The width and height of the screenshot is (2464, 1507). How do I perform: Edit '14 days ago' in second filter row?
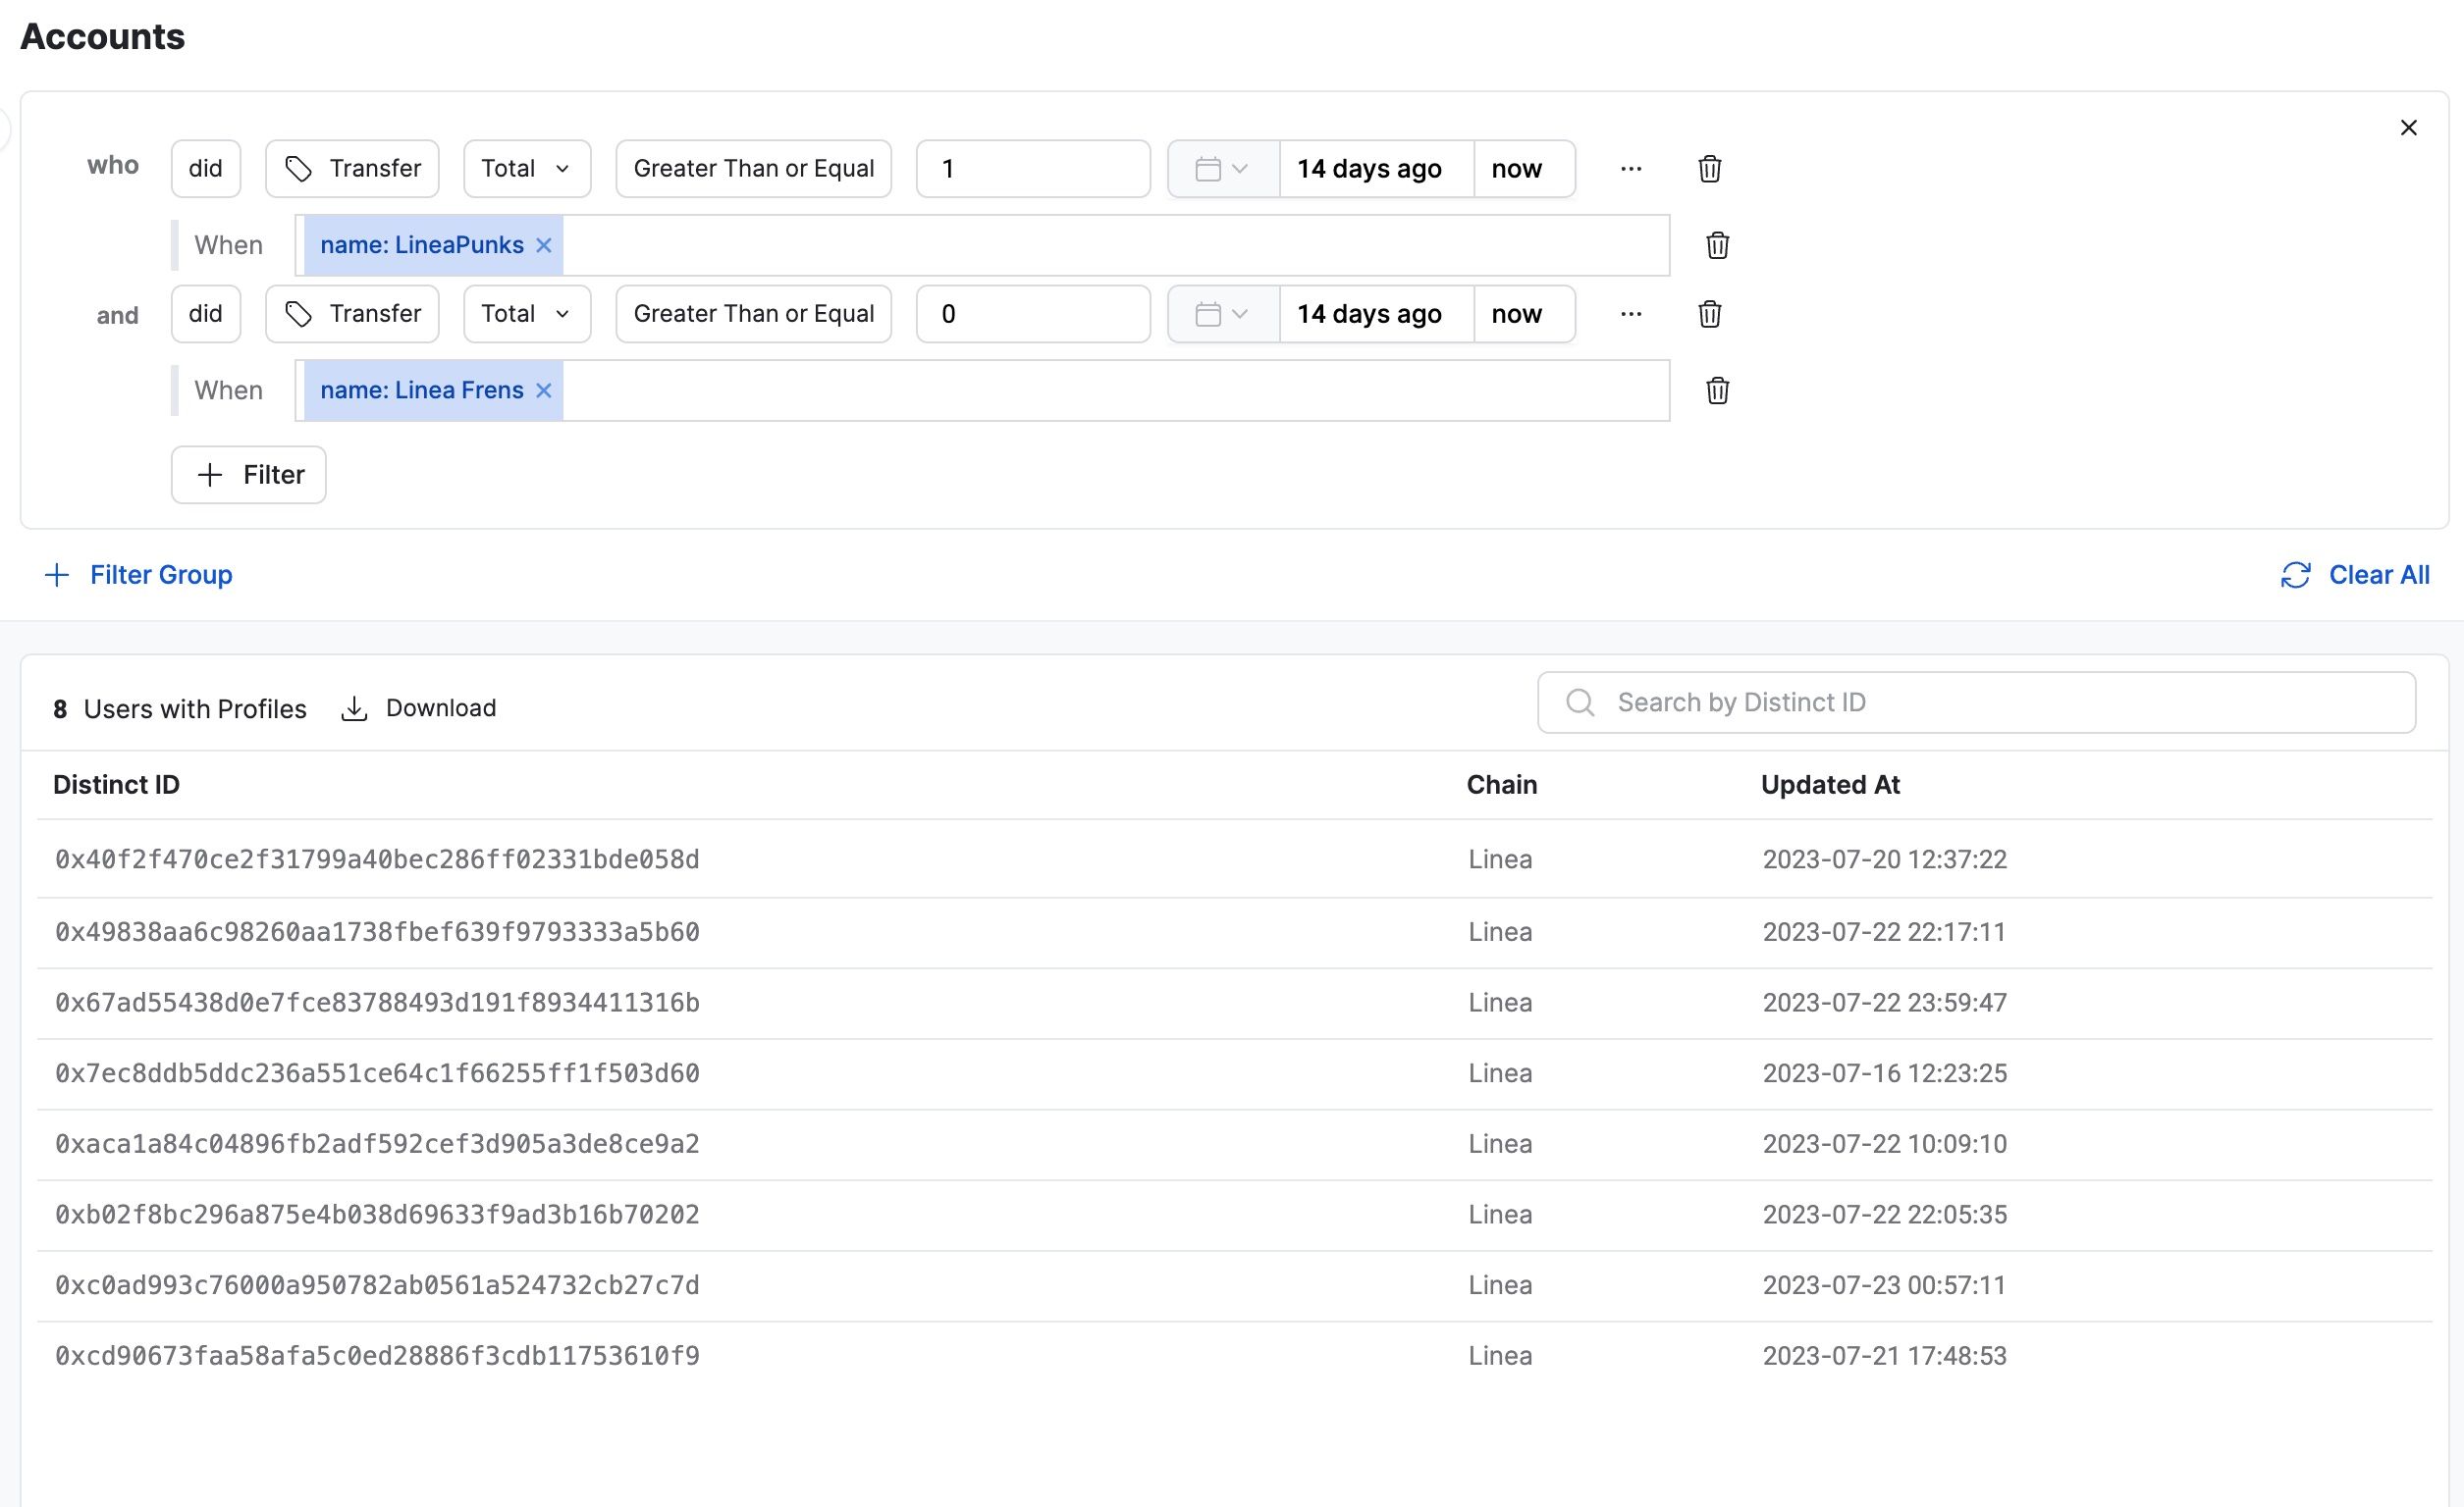1376,314
